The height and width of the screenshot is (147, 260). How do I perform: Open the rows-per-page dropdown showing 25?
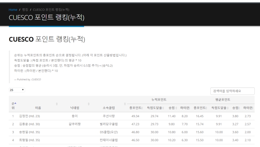point(17,90)
